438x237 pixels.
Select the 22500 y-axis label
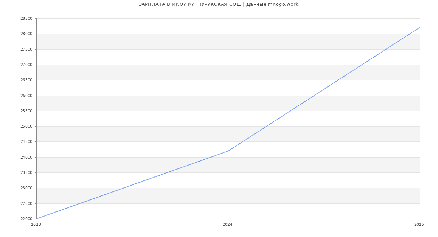coord(26,203)
